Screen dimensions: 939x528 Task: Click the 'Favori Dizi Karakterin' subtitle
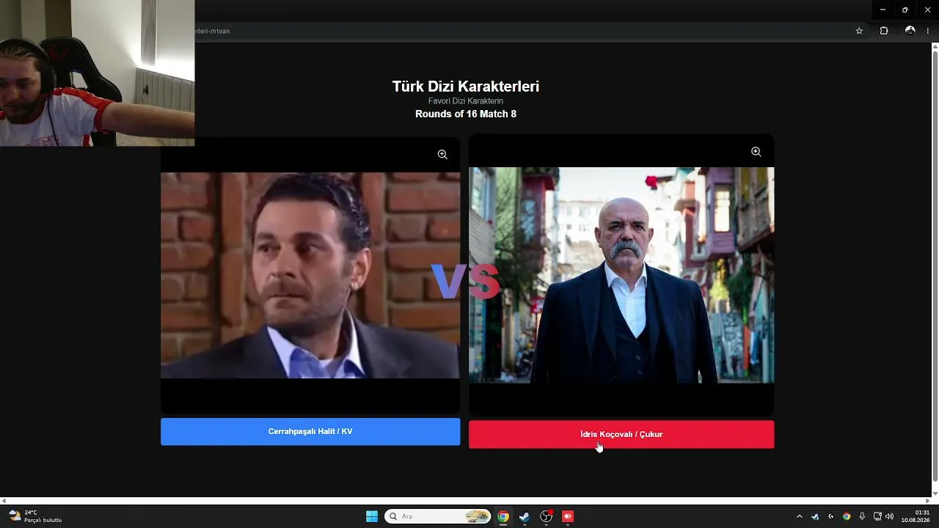click(466, 101)
